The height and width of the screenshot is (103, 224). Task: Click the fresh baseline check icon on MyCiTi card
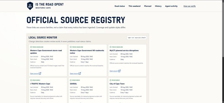(x=110, y=47)
